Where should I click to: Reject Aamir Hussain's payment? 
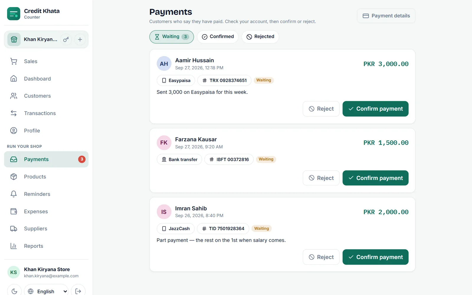click(x=321, y=109)
